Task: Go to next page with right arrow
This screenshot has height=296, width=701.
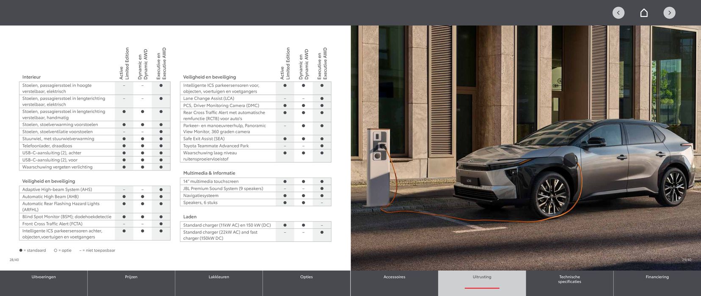Action: (669, 13)
